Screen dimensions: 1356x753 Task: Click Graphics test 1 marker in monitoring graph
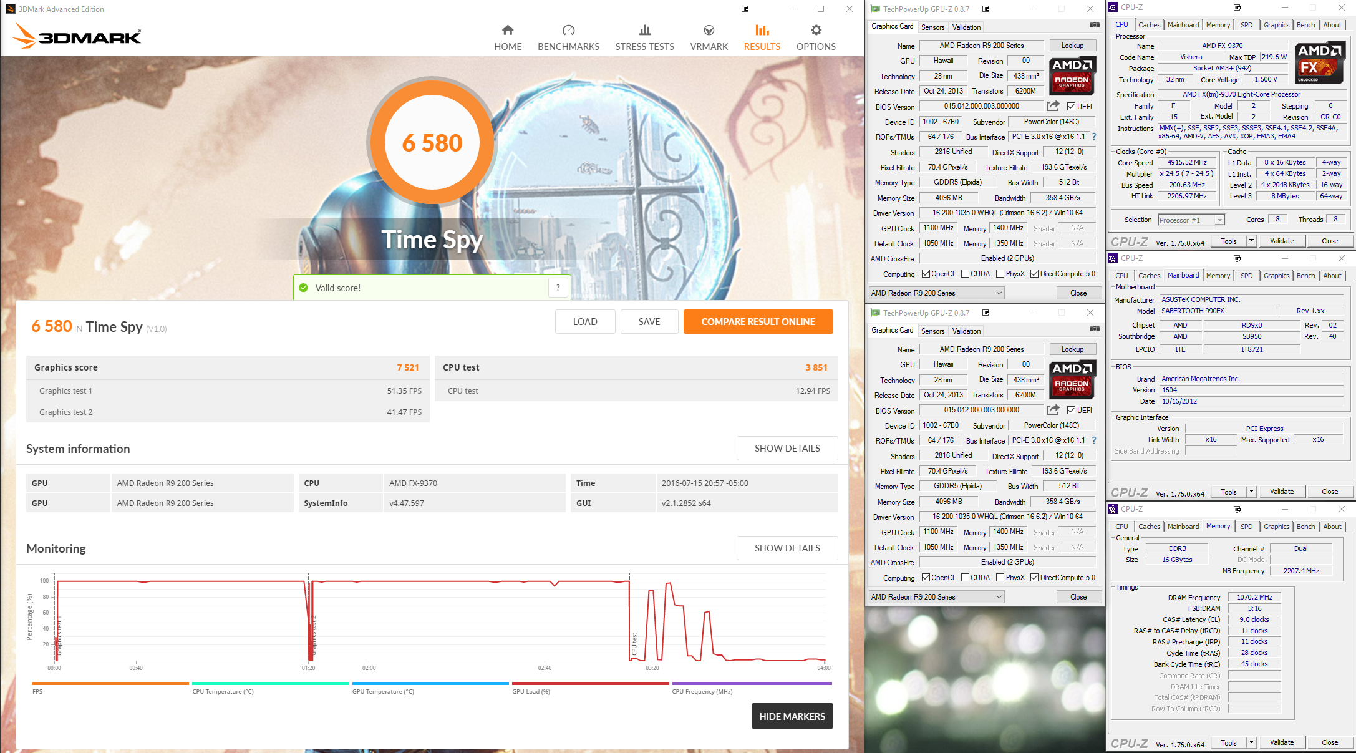[59, 636]
